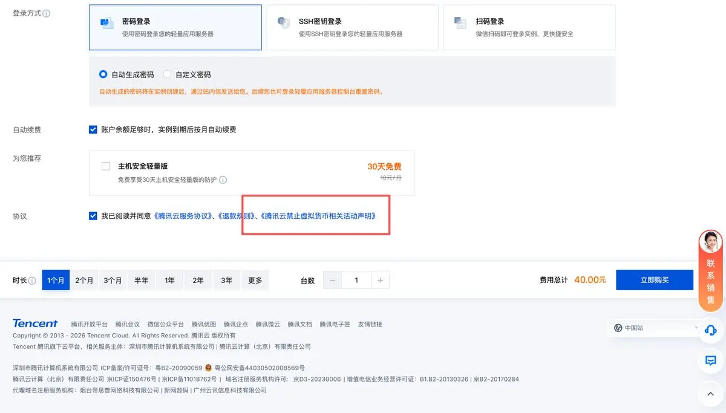
Task: Click the back-to-top arrow icon
Action: point(711,393)
